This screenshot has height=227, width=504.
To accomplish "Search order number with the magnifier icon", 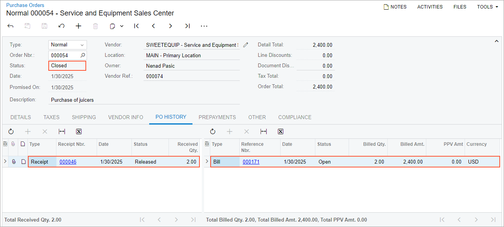I will tap(83, 55).
